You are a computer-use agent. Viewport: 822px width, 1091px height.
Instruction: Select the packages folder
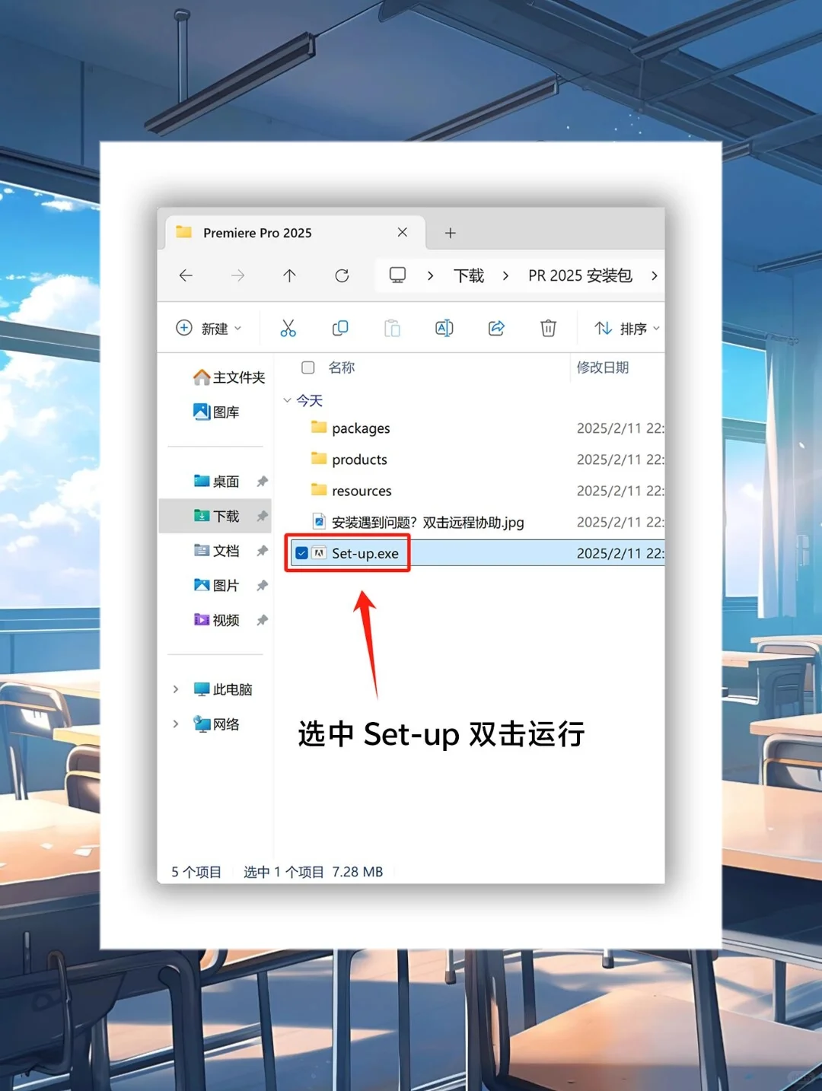point(361,428)
